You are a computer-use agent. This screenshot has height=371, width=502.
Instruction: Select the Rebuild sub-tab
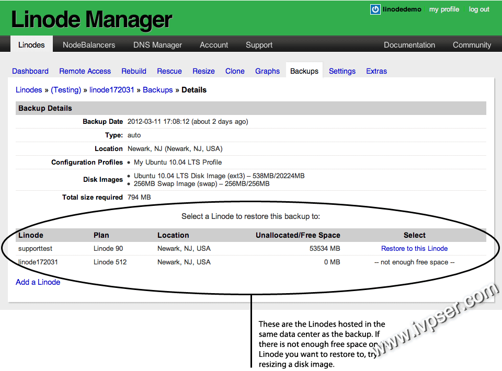coord(134,71)
